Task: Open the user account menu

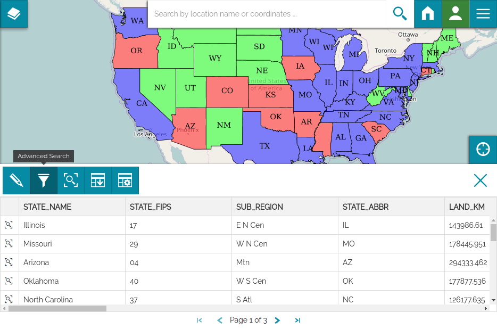Action: coord(455,14)
